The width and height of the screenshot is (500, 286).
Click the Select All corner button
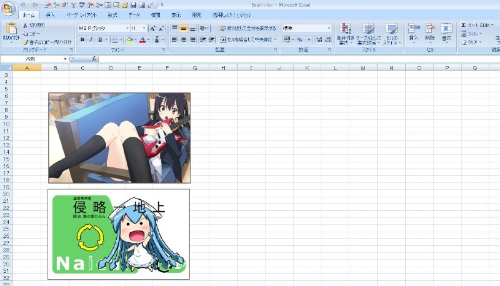pos(6,68)
